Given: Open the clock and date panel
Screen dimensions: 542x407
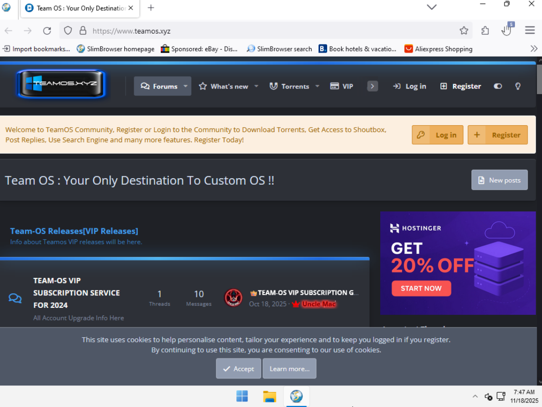Looking at the screenshot, I should tap(524, 396).
